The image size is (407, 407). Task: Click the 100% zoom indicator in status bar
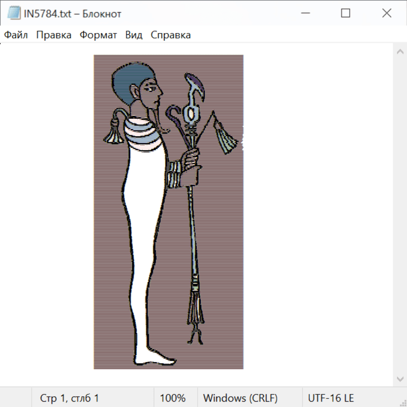tap(173, 398)
